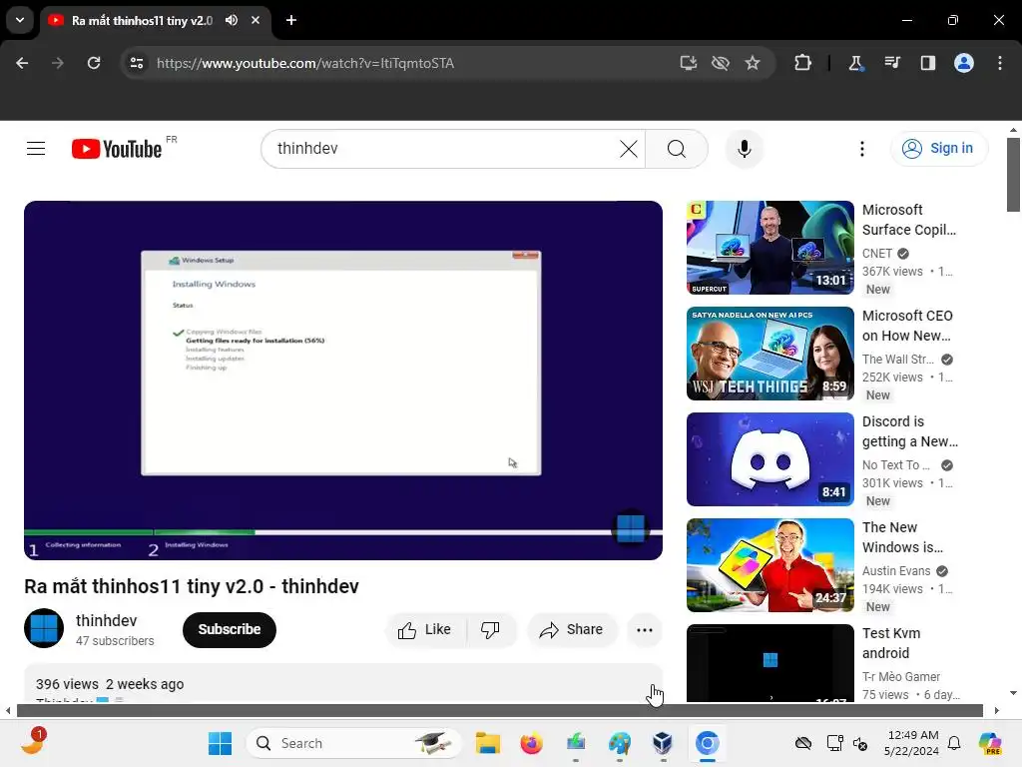Click the vertical page scrollbar thumb
Image resolution: width=1022 pixels, height=767 pixels.
coord(1013,175)
